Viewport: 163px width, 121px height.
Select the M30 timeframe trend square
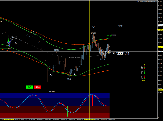click(144, 71)
